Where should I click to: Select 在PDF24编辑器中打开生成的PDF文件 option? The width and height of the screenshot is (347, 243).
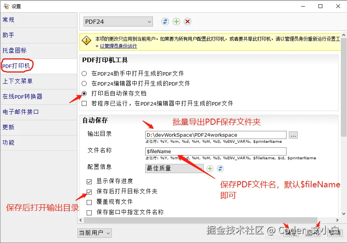point(84,84)
